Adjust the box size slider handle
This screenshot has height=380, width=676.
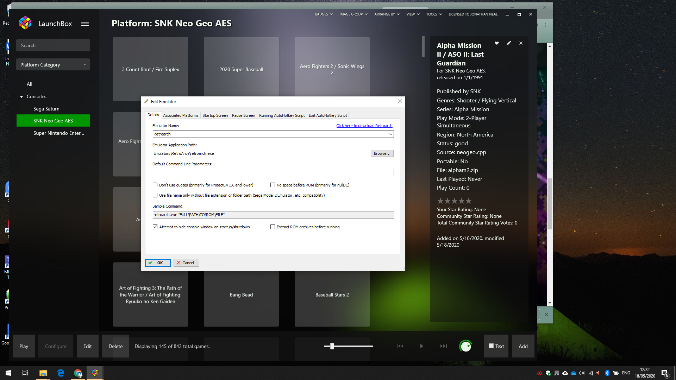(x=332, y=346)
